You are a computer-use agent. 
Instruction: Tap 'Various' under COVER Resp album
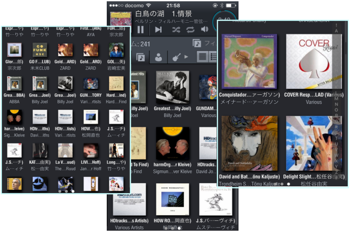click(314, 102)
